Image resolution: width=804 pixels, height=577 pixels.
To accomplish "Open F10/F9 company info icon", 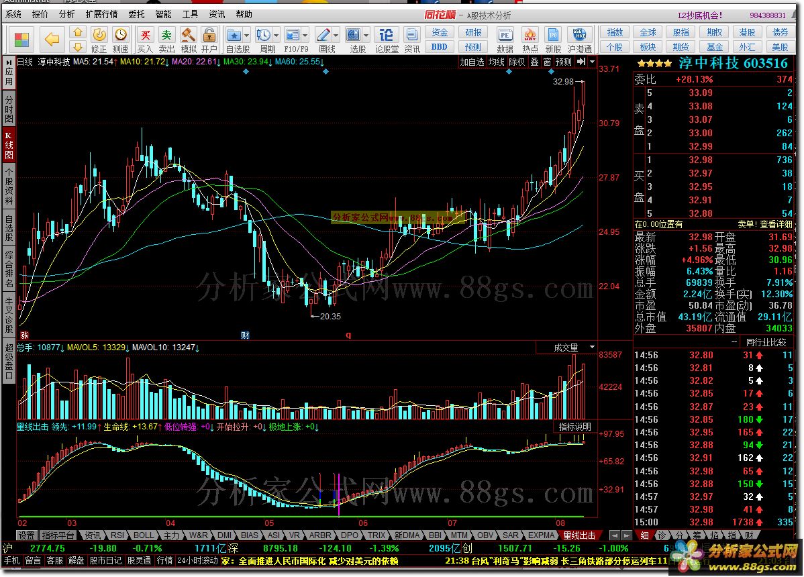I will [x=292, y=35].
